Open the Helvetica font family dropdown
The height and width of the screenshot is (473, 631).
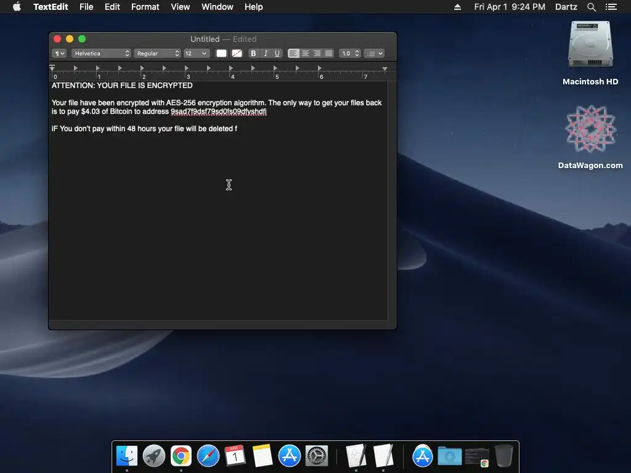click(101, 54)
